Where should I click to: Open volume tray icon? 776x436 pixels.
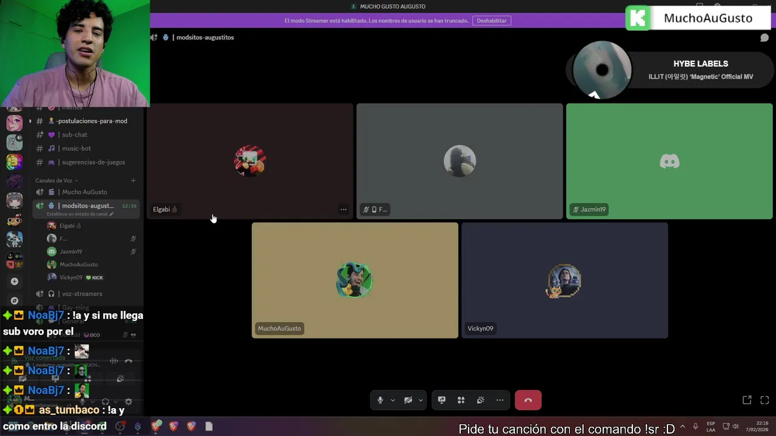point(735,426)
